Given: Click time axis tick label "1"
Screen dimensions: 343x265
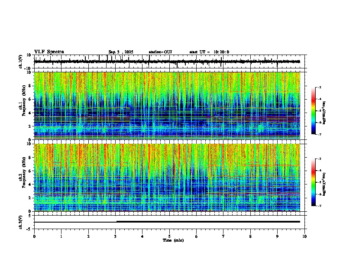Looking at the screenshot, I should 61,236.
